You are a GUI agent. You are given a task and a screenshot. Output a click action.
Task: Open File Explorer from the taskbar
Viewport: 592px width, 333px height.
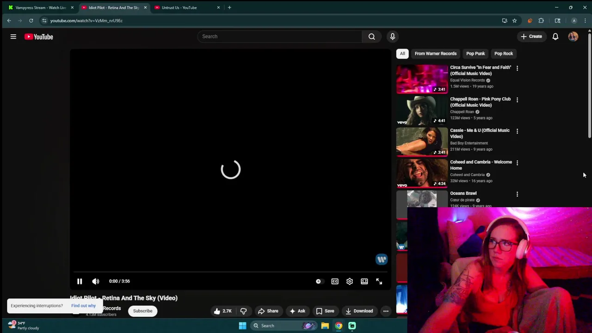pyautogui.click(x=325, y=326)
